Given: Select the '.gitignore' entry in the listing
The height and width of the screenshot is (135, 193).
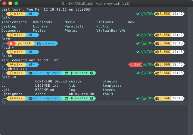Looking at the screenshot, I should (x=12, y=94).
